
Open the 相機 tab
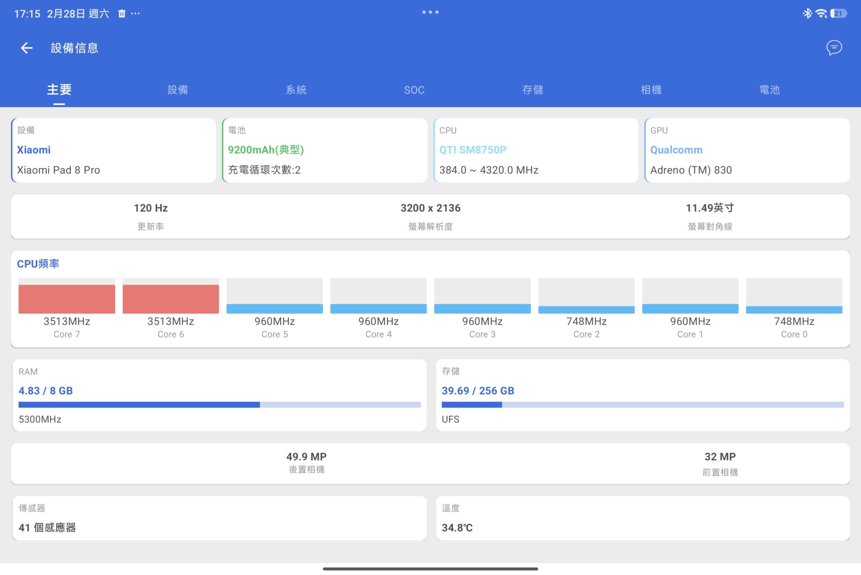[x=651, y=90]
